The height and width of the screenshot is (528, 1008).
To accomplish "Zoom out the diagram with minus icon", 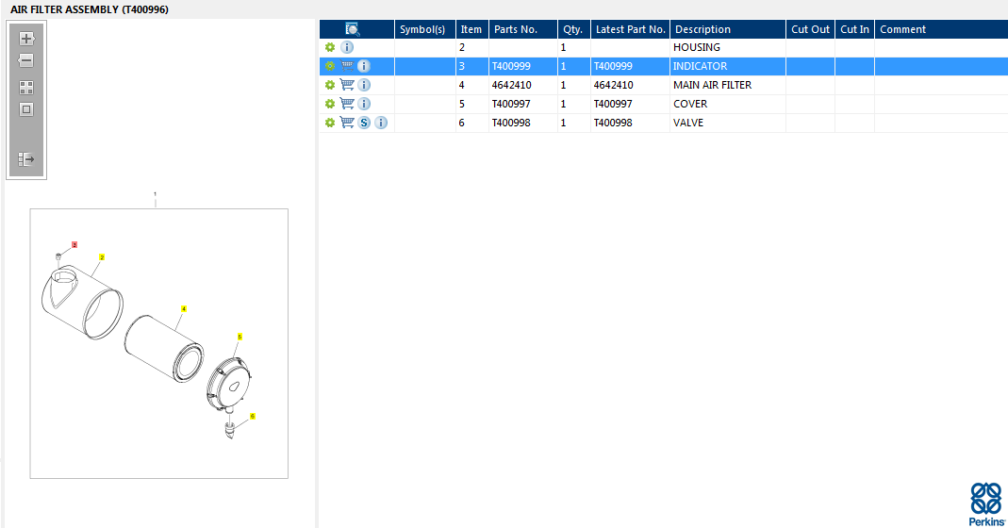I will [25, 60].
